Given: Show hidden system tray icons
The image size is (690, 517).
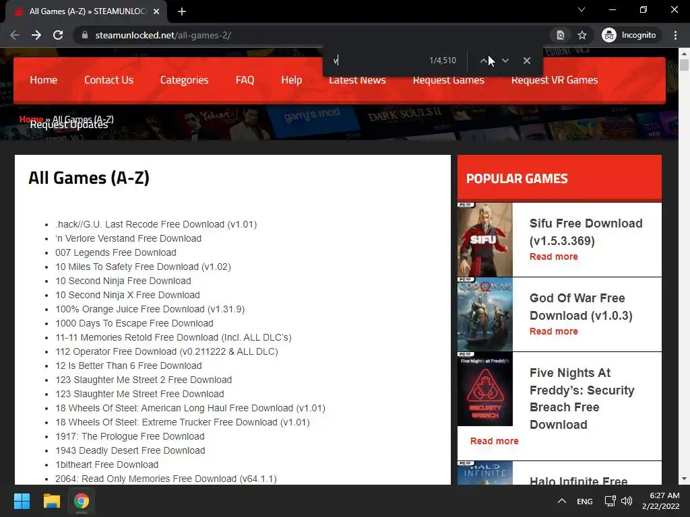Looking at the screenshot, I should 561,501.
